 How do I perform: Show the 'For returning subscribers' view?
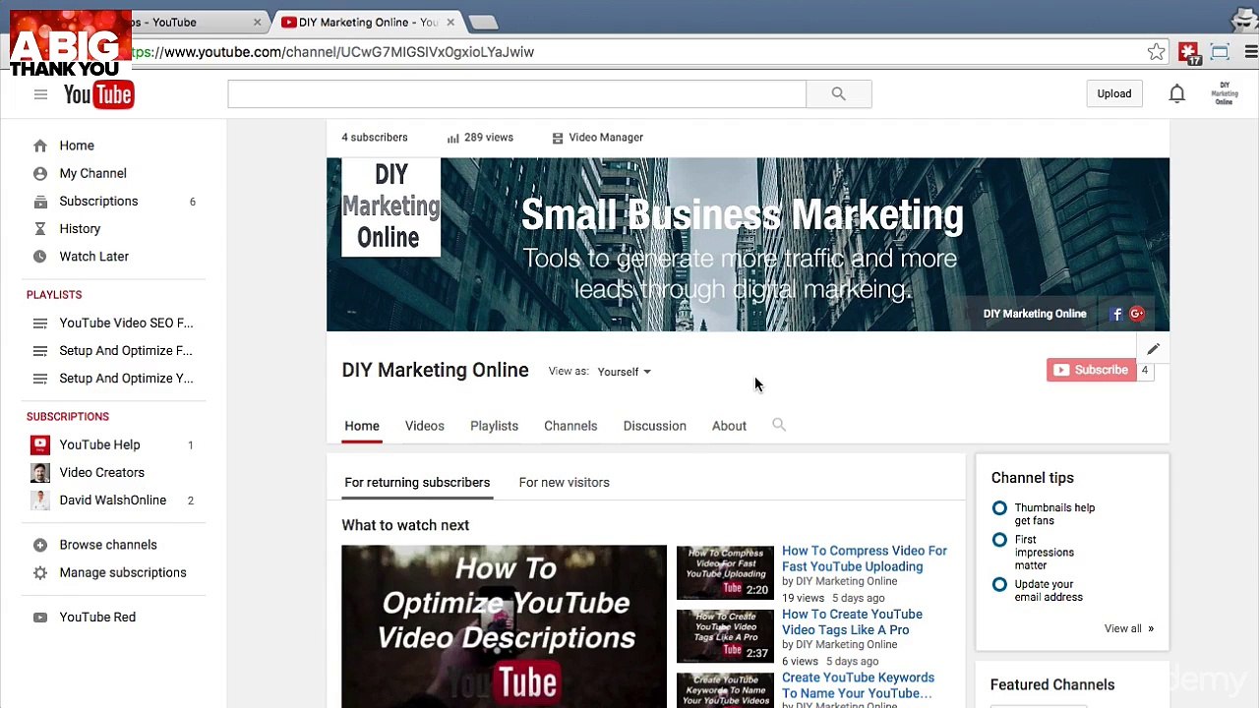417,483
